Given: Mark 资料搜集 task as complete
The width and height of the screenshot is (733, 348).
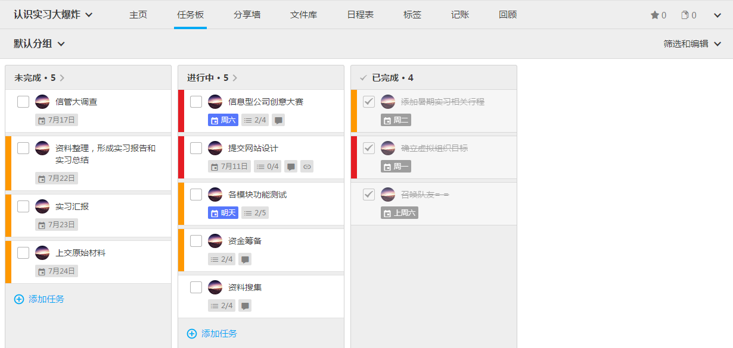Looking at the screenshot, I should point(196,287).
